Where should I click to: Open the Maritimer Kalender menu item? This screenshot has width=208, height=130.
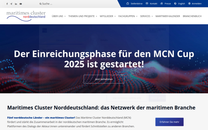pyautogui.click(x=168, y=16)
